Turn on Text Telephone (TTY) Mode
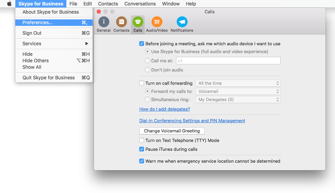This screenshot has width=335, height=193. click(x=142, y=140)
